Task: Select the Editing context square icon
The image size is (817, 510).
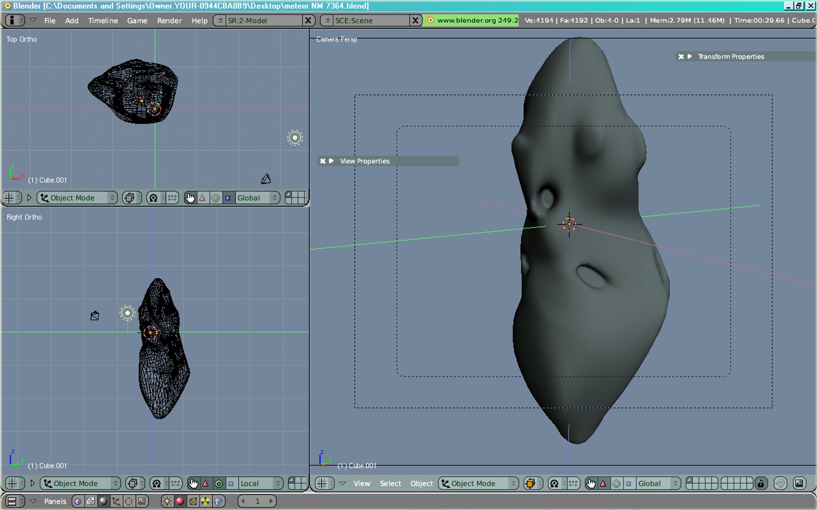Action: [x=129, y=501]
